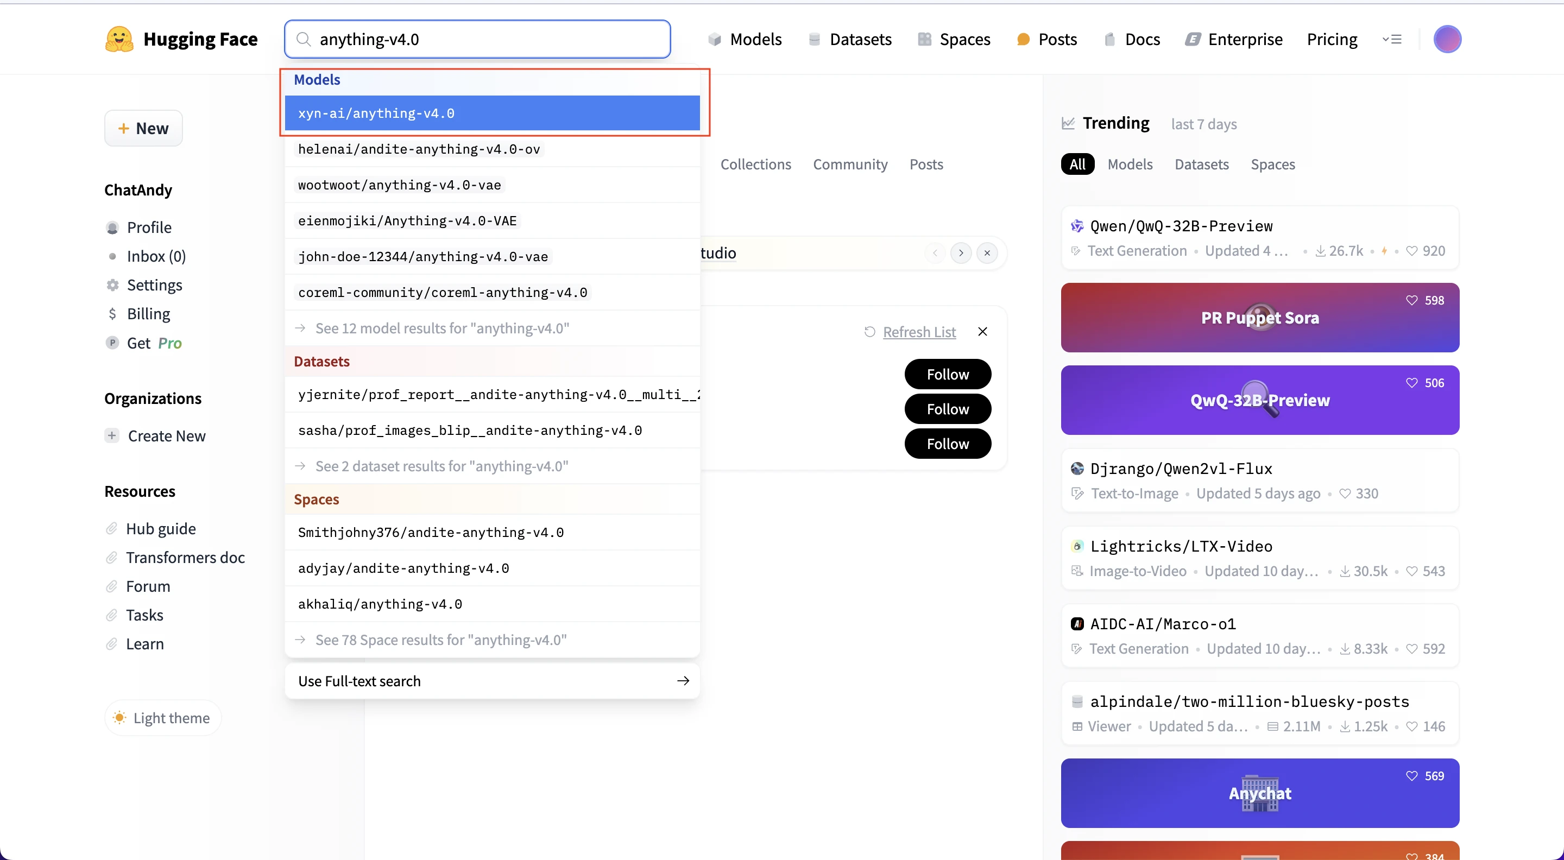This screenshot has height=860, width=1564.
Task: Open the Anychat space card
Action: tap(1260, 793)
